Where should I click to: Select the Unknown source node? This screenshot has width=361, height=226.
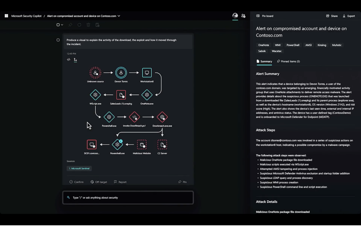pyautogui.click(x=95, y=73)
